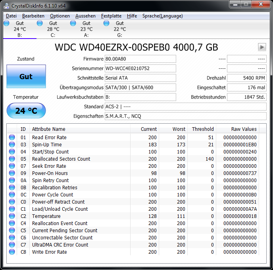Screen dimensions: 273x270
Task: Click the Current column header
Action: (144, 129)
